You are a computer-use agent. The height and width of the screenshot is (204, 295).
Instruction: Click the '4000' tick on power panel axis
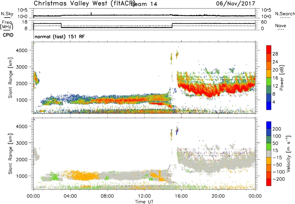coord(21,50)
